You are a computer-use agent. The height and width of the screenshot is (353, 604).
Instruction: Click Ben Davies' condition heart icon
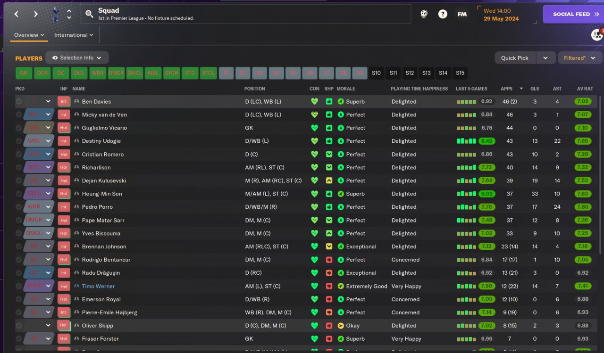315,101
